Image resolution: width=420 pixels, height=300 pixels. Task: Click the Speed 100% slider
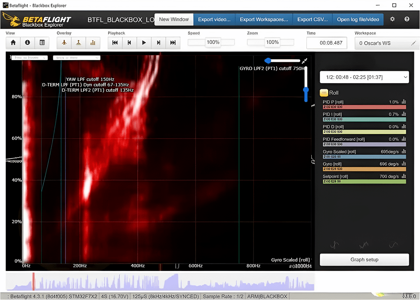211,42
